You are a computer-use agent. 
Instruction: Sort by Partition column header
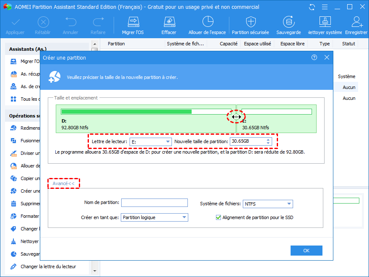pyautogui.click(x=116, y=44)
